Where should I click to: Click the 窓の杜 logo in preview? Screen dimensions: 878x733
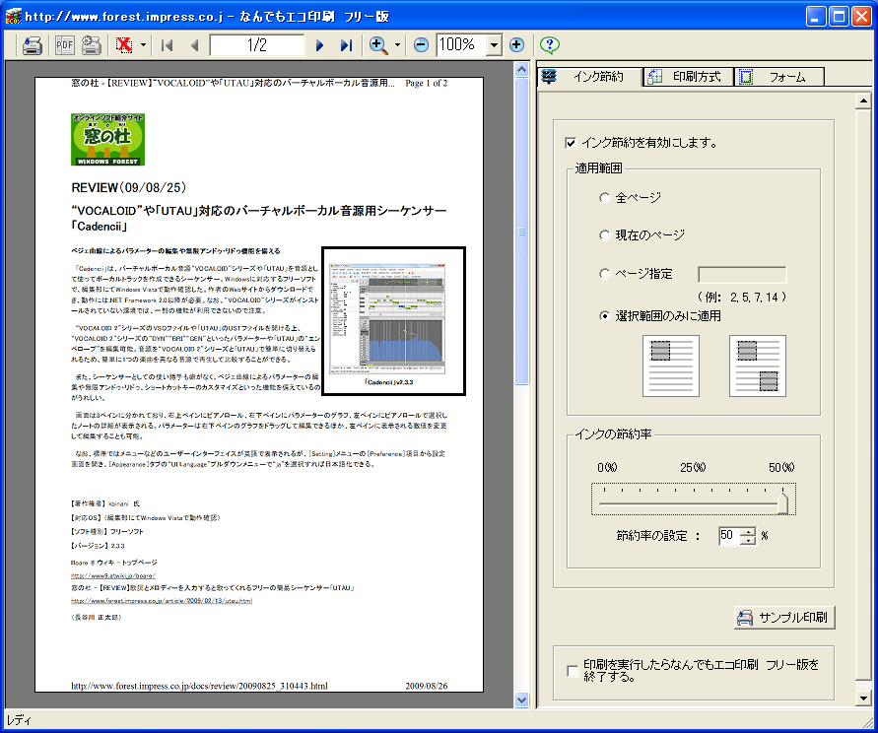tap(107, 140)
